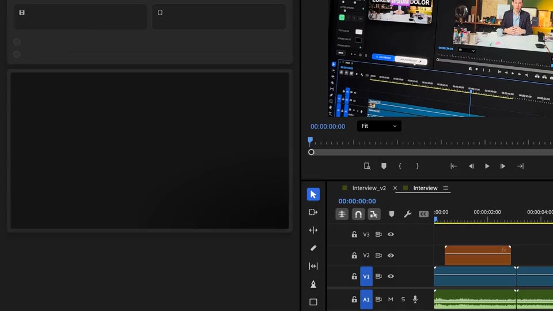Open the Interview panel menu
553x311 pixels.
[446, 188]
